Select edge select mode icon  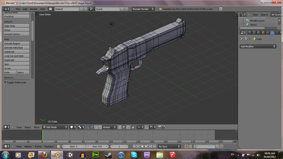124,127
